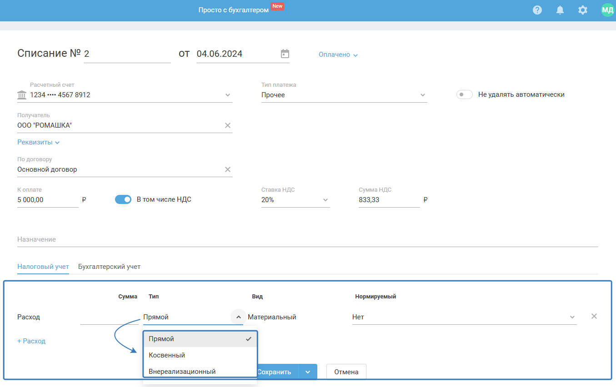Add another expense with + Расход link
616x387 pixels.
[x=31, y=341]
